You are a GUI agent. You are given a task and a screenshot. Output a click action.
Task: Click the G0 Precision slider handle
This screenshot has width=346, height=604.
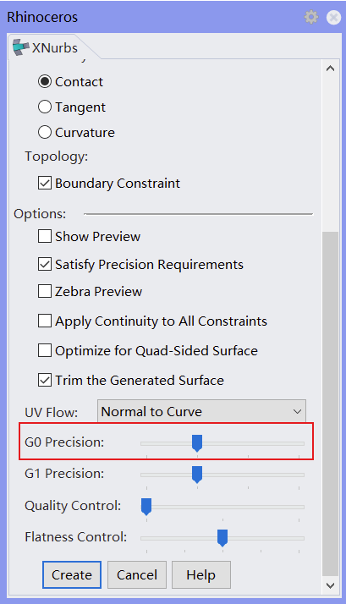coord(197,443)
